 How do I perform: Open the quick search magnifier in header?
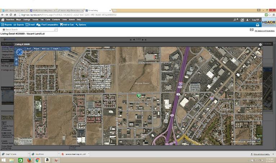click(x=235, y=20)
